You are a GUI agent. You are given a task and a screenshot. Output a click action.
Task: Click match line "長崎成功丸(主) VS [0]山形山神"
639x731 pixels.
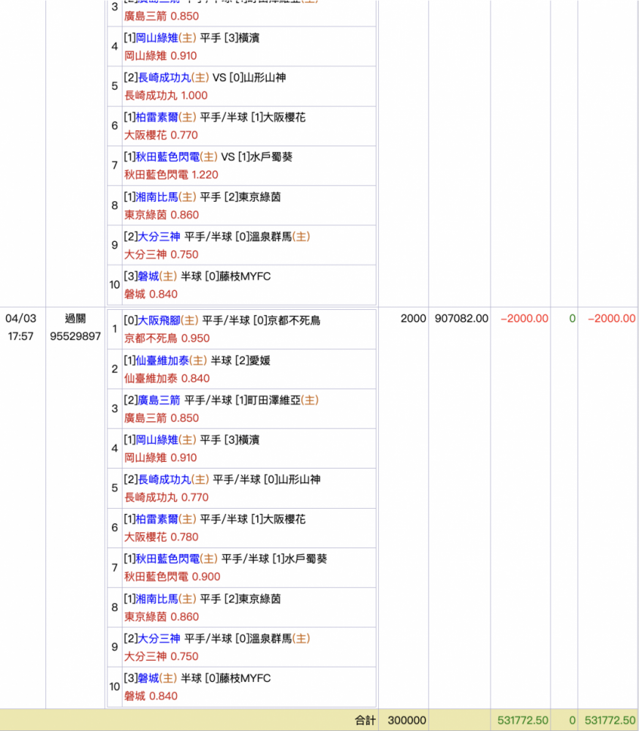click(205, 77)
